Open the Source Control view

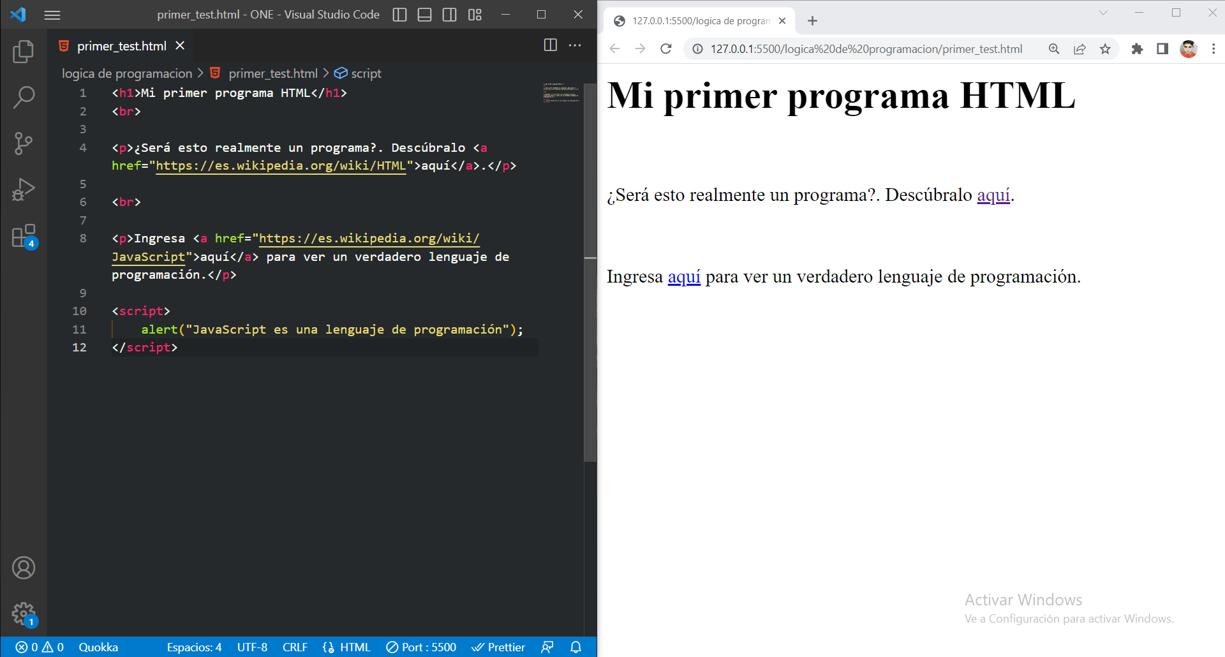pyautogui.click(x=24, y=144)
